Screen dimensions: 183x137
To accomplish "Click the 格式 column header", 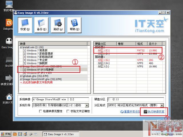I will (x=142, y=44).
